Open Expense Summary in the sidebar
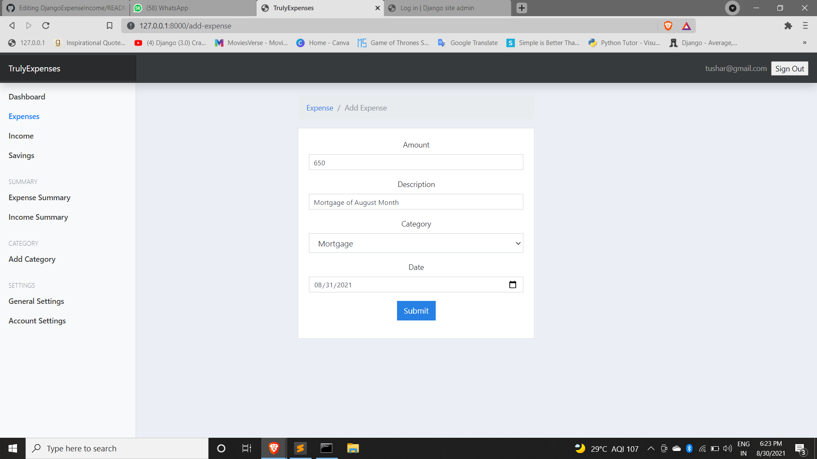Screen dimensions: 817x459 pyautogui.click(x=39, y=197)
